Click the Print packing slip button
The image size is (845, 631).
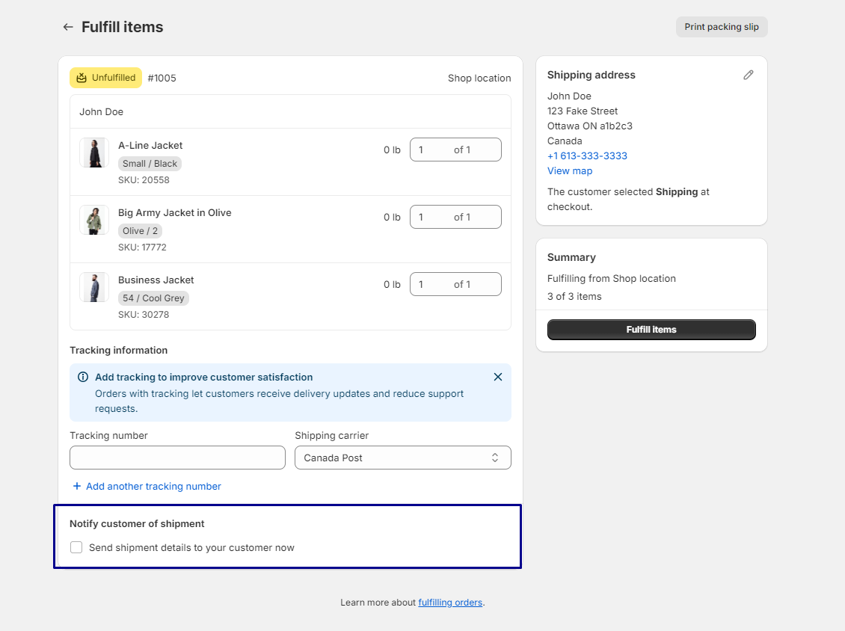722,27
